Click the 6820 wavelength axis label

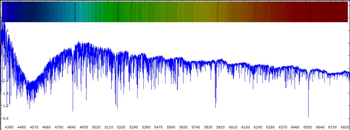[345, 127]
